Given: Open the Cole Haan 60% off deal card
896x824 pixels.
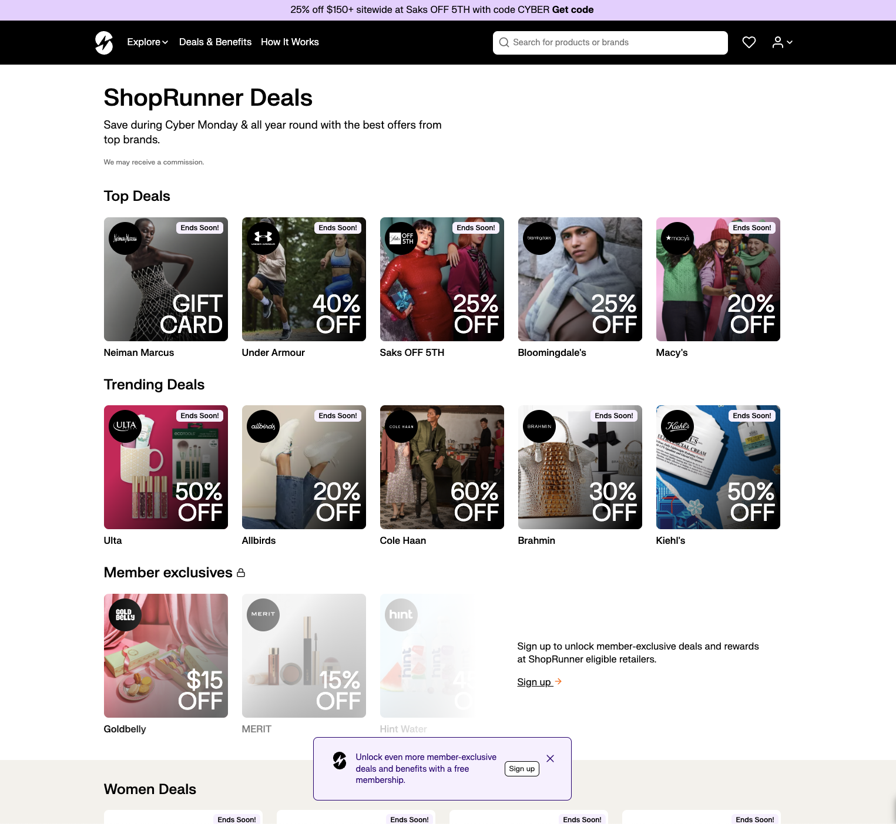Looking at the screenshot, I should [442, 467].
